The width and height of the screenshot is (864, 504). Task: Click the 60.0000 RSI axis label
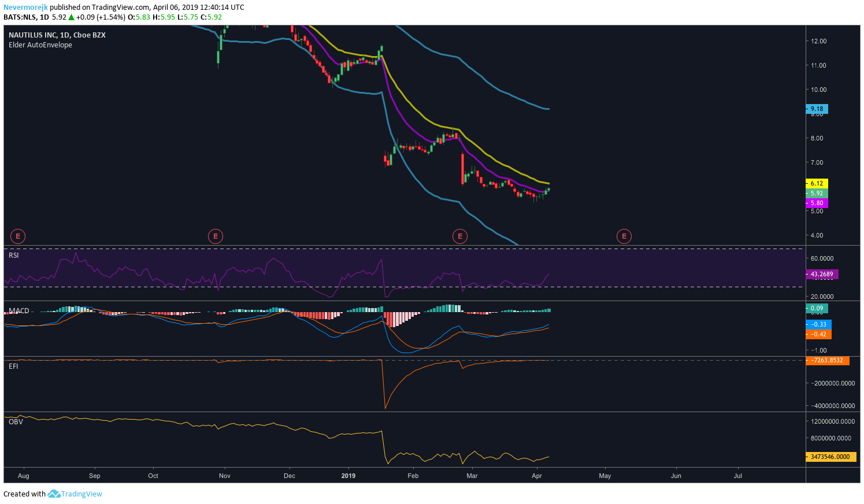(822, 258)
